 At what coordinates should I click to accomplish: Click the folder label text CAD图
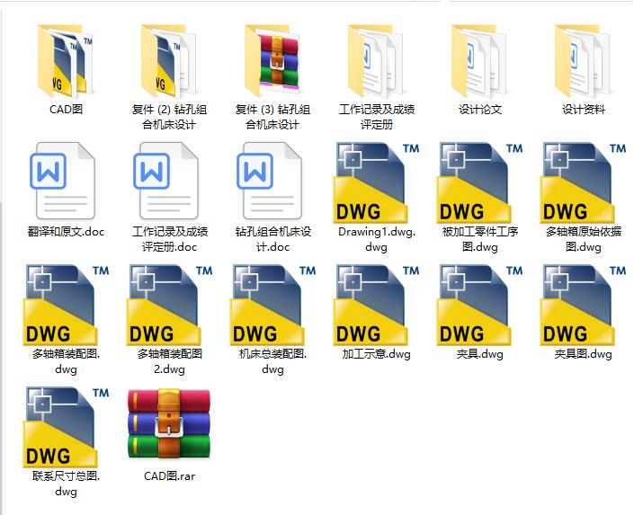click(66, 109)
